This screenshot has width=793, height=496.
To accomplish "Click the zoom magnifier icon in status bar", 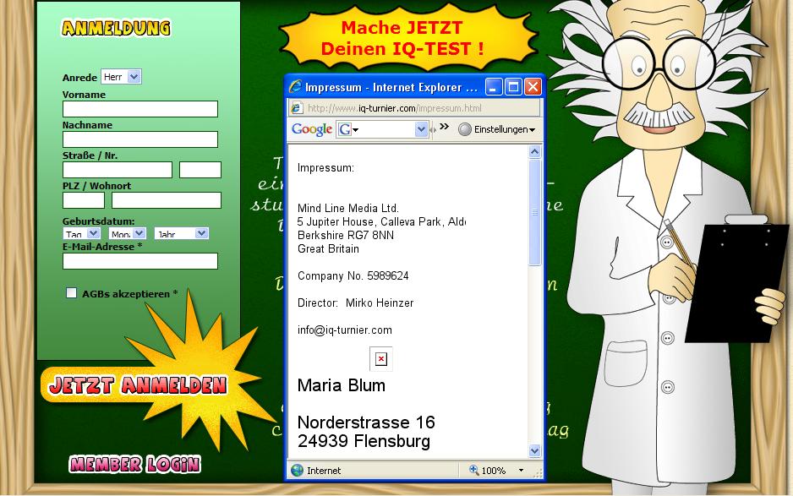I will click(x=474, y=471).
